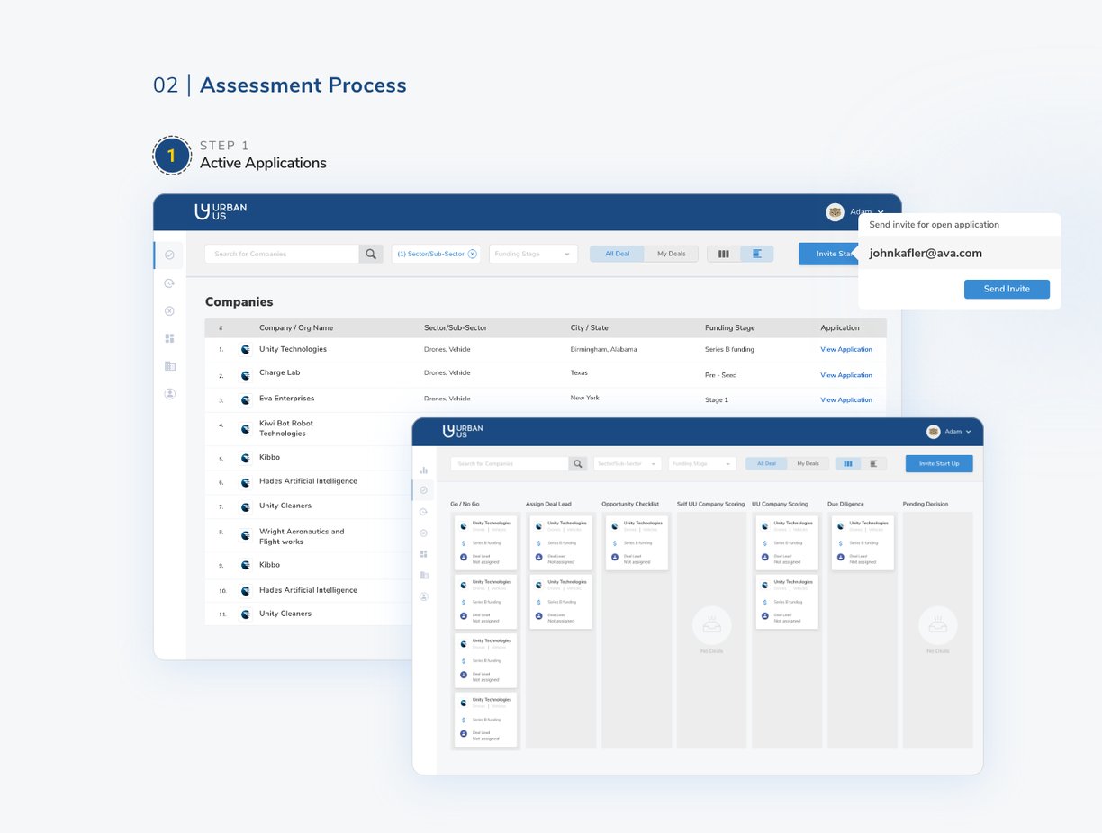Click Charge Lab company logo icon
Screen dimensions: 1102x833
[x=246, y=374]
